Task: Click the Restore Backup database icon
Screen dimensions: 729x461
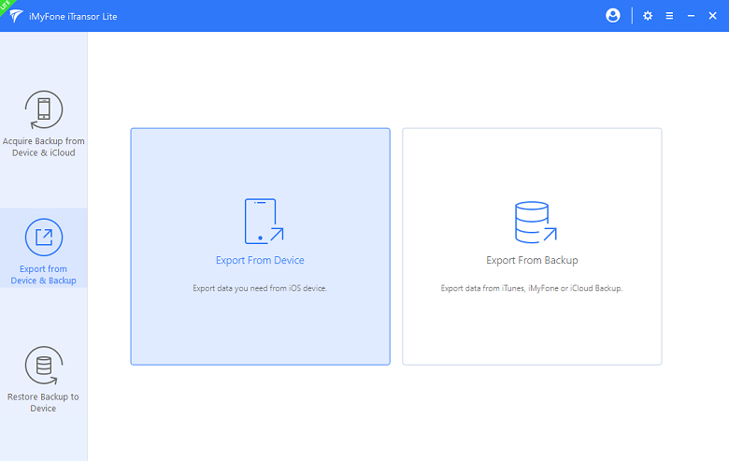Action: click(43, 366)
